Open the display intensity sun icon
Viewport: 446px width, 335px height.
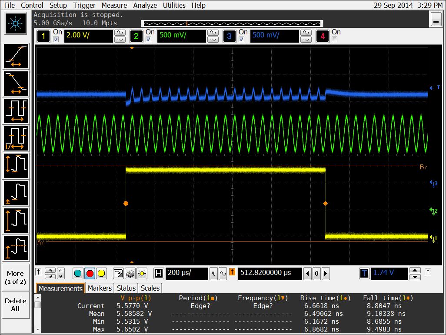coord(142,274)
